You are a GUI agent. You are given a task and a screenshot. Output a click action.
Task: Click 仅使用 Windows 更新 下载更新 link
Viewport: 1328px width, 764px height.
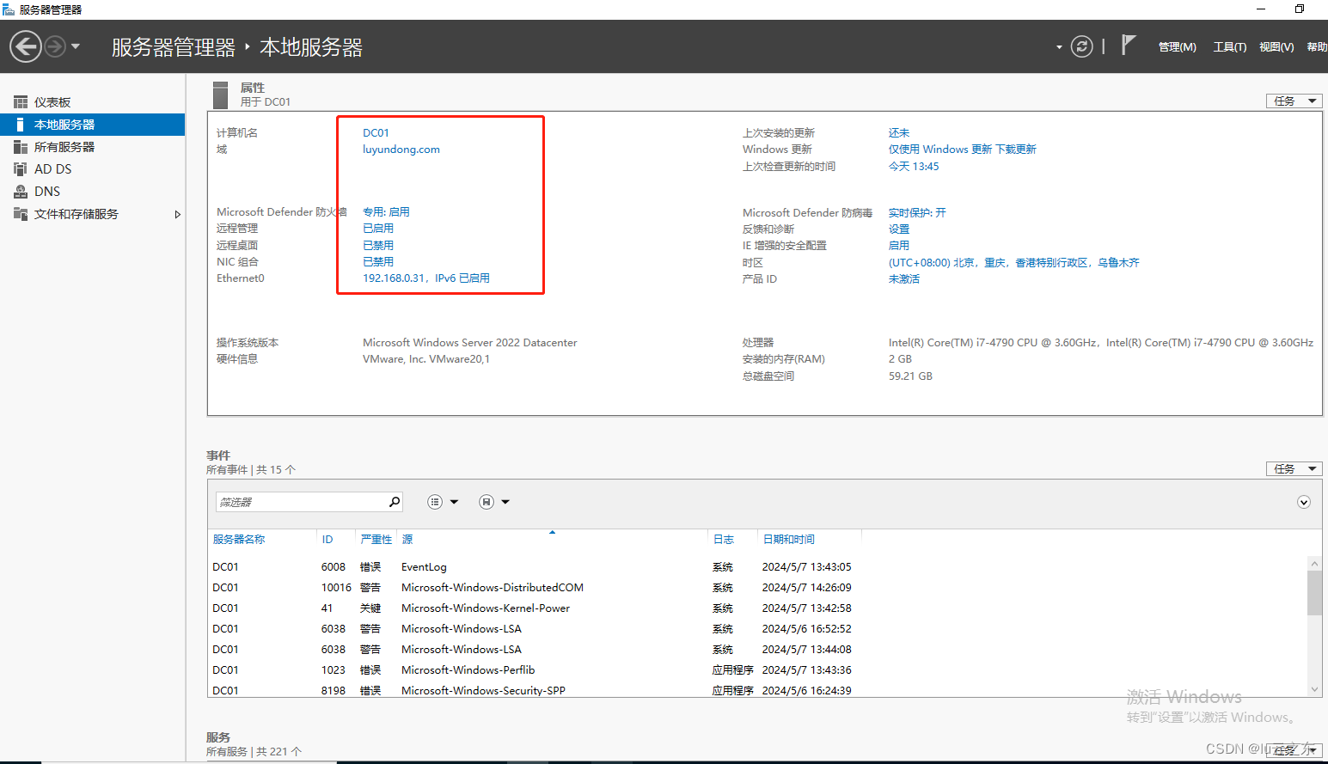coord(963,150)
